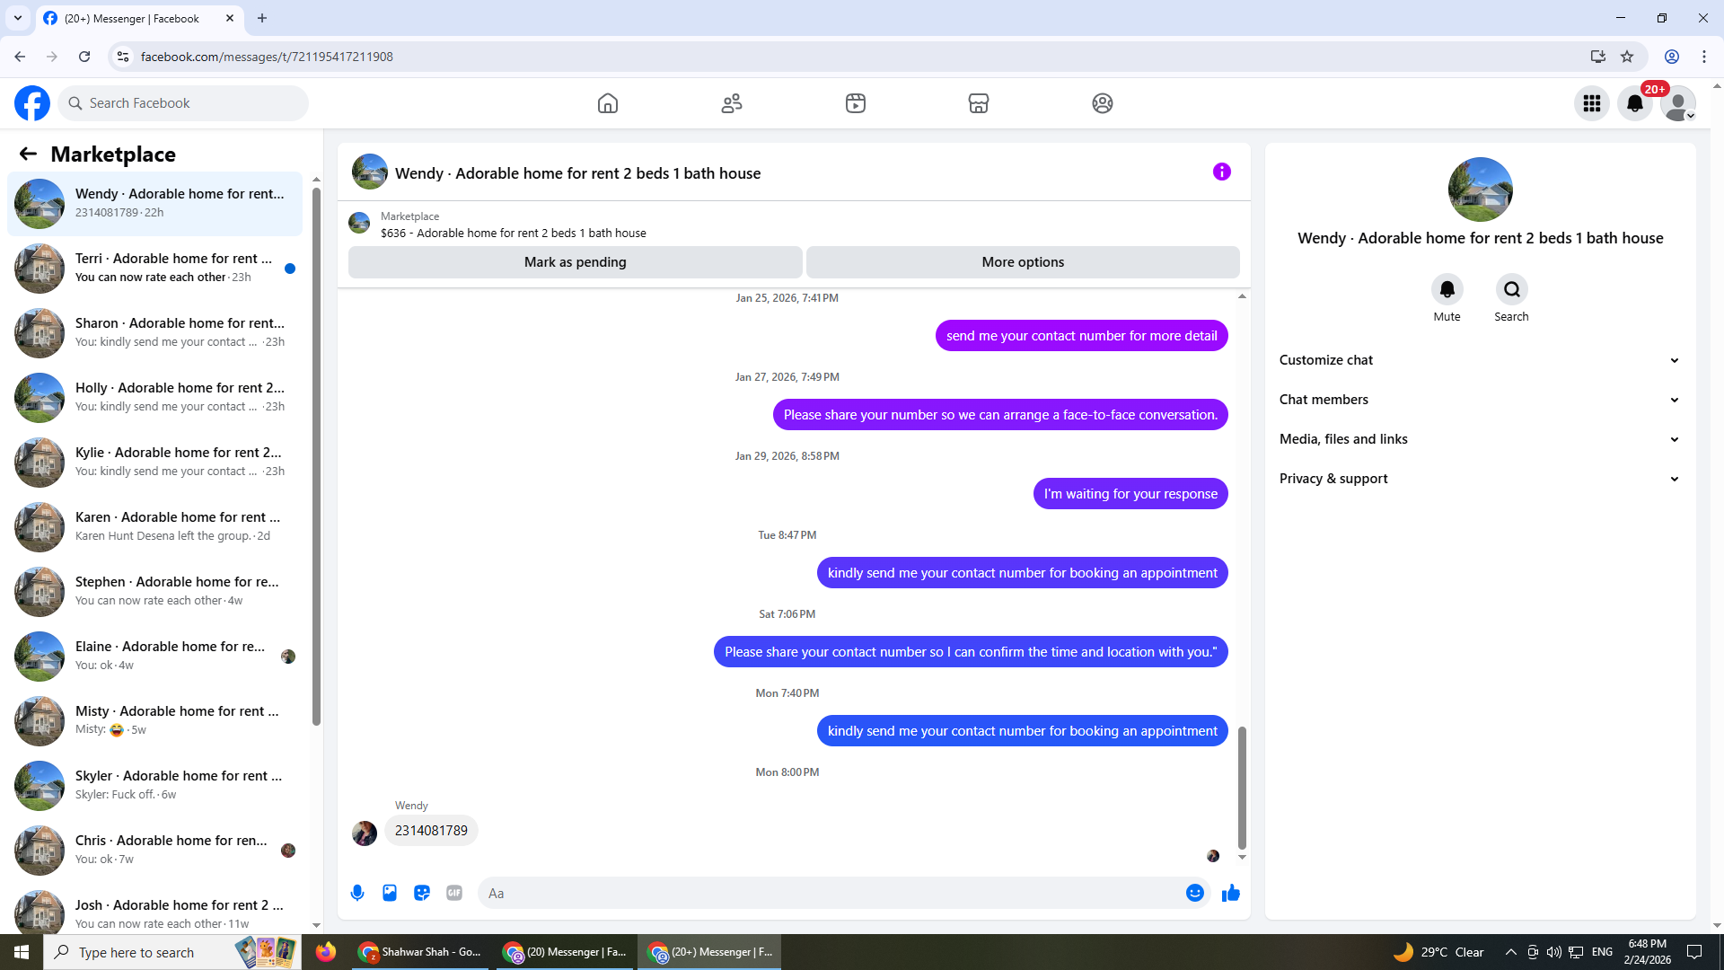Open the sticker picker icon

pyautogui.click(x=422, y=893)
